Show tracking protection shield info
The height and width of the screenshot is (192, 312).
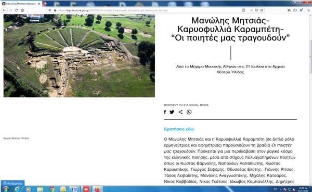(x=50, y=10)
